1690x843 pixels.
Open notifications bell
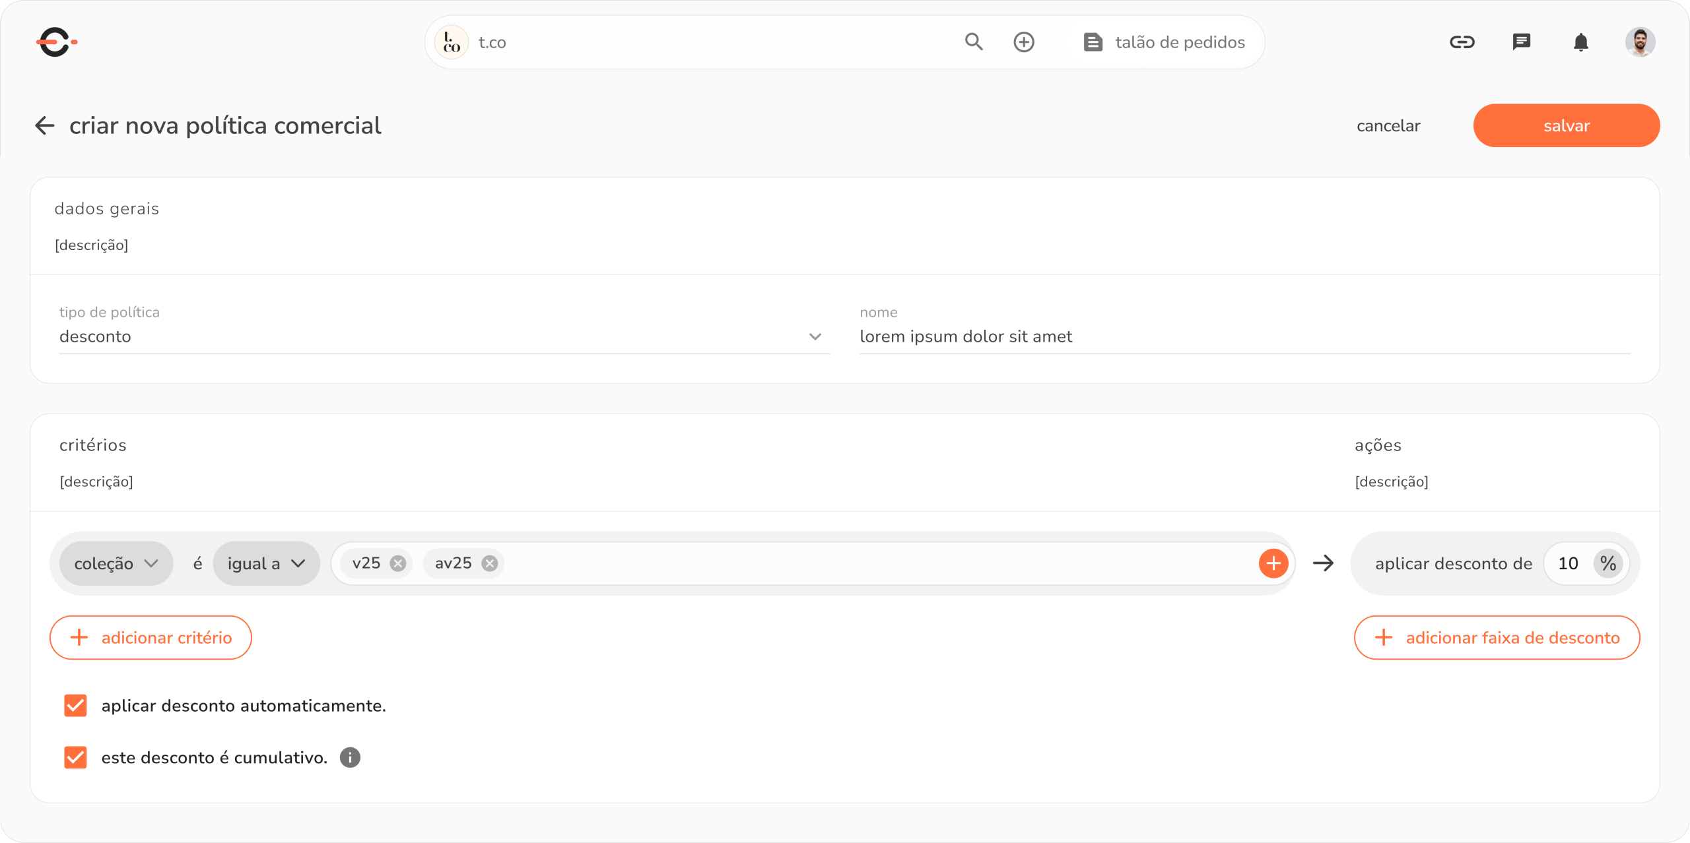tap(1580, 42)
